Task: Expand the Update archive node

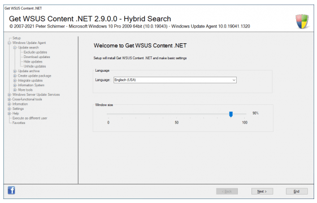Action: pos(15,71)
